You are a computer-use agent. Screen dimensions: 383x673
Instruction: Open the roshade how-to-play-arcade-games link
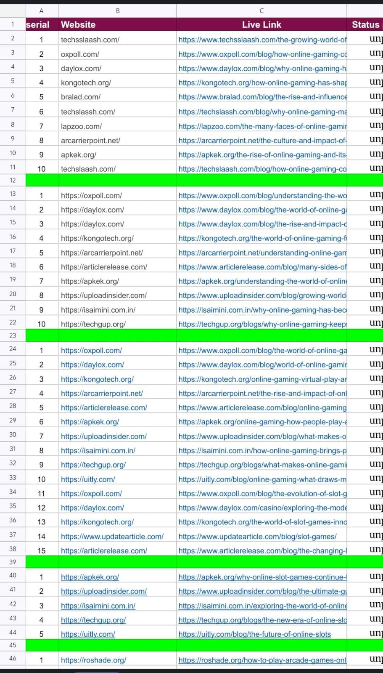(x=262, y=660)
